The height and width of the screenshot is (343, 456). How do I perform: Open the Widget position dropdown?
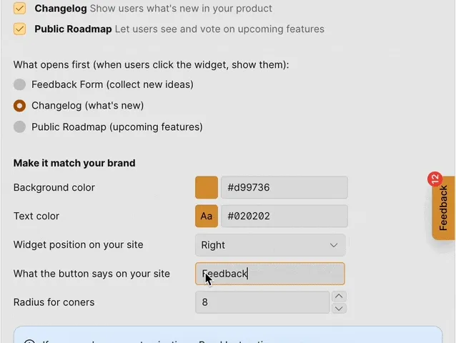[269, 245]
